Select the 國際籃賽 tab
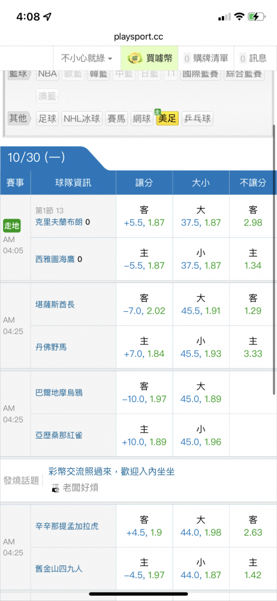 pos(200,74)
